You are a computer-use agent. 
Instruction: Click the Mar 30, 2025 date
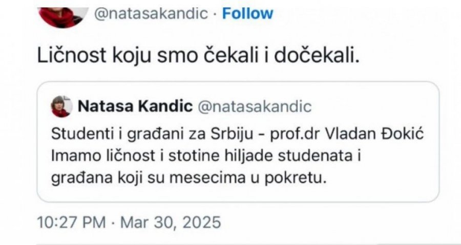point(170,223)
